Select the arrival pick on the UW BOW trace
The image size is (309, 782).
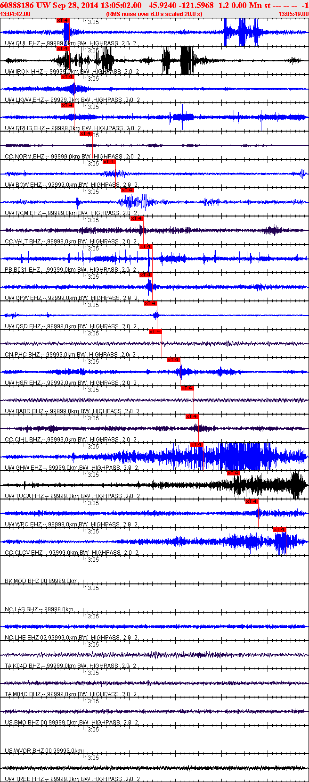tap(109, 162)
